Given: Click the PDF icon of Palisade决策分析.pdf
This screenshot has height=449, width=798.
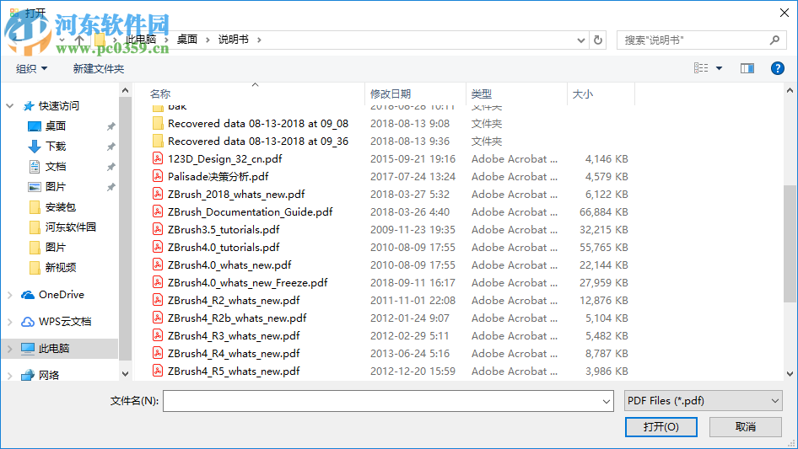Looking at the screenshot, I should pos(158,176).
